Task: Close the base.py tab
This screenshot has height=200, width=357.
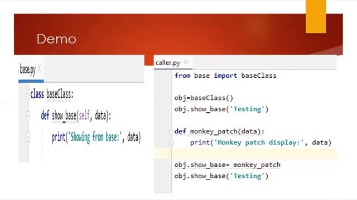Action: (40, 68)
